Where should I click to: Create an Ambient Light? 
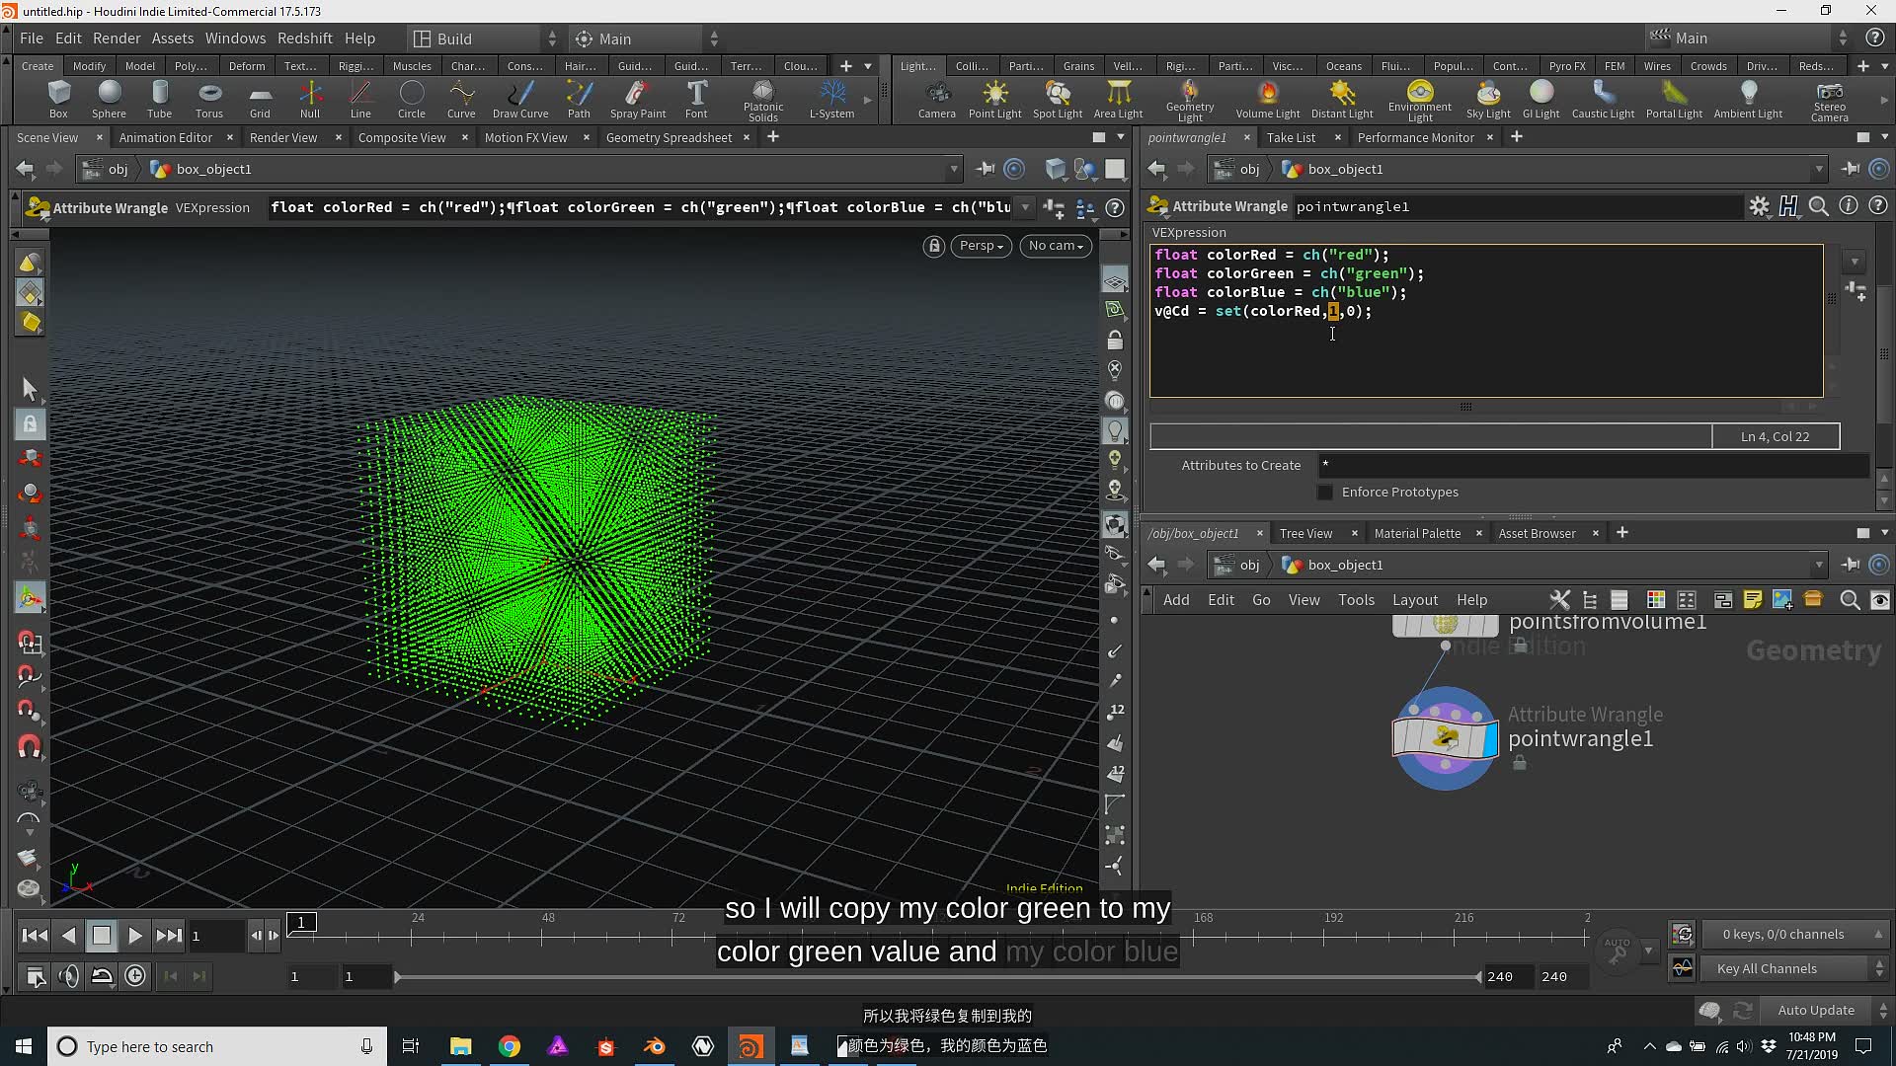click(1748, 99)
